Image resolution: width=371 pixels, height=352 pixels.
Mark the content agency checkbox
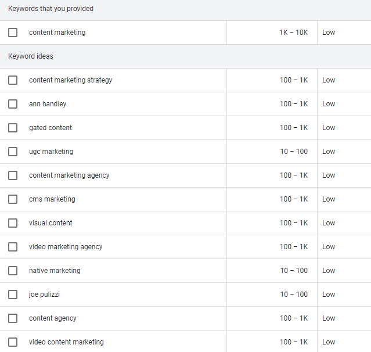pos(13,318)
